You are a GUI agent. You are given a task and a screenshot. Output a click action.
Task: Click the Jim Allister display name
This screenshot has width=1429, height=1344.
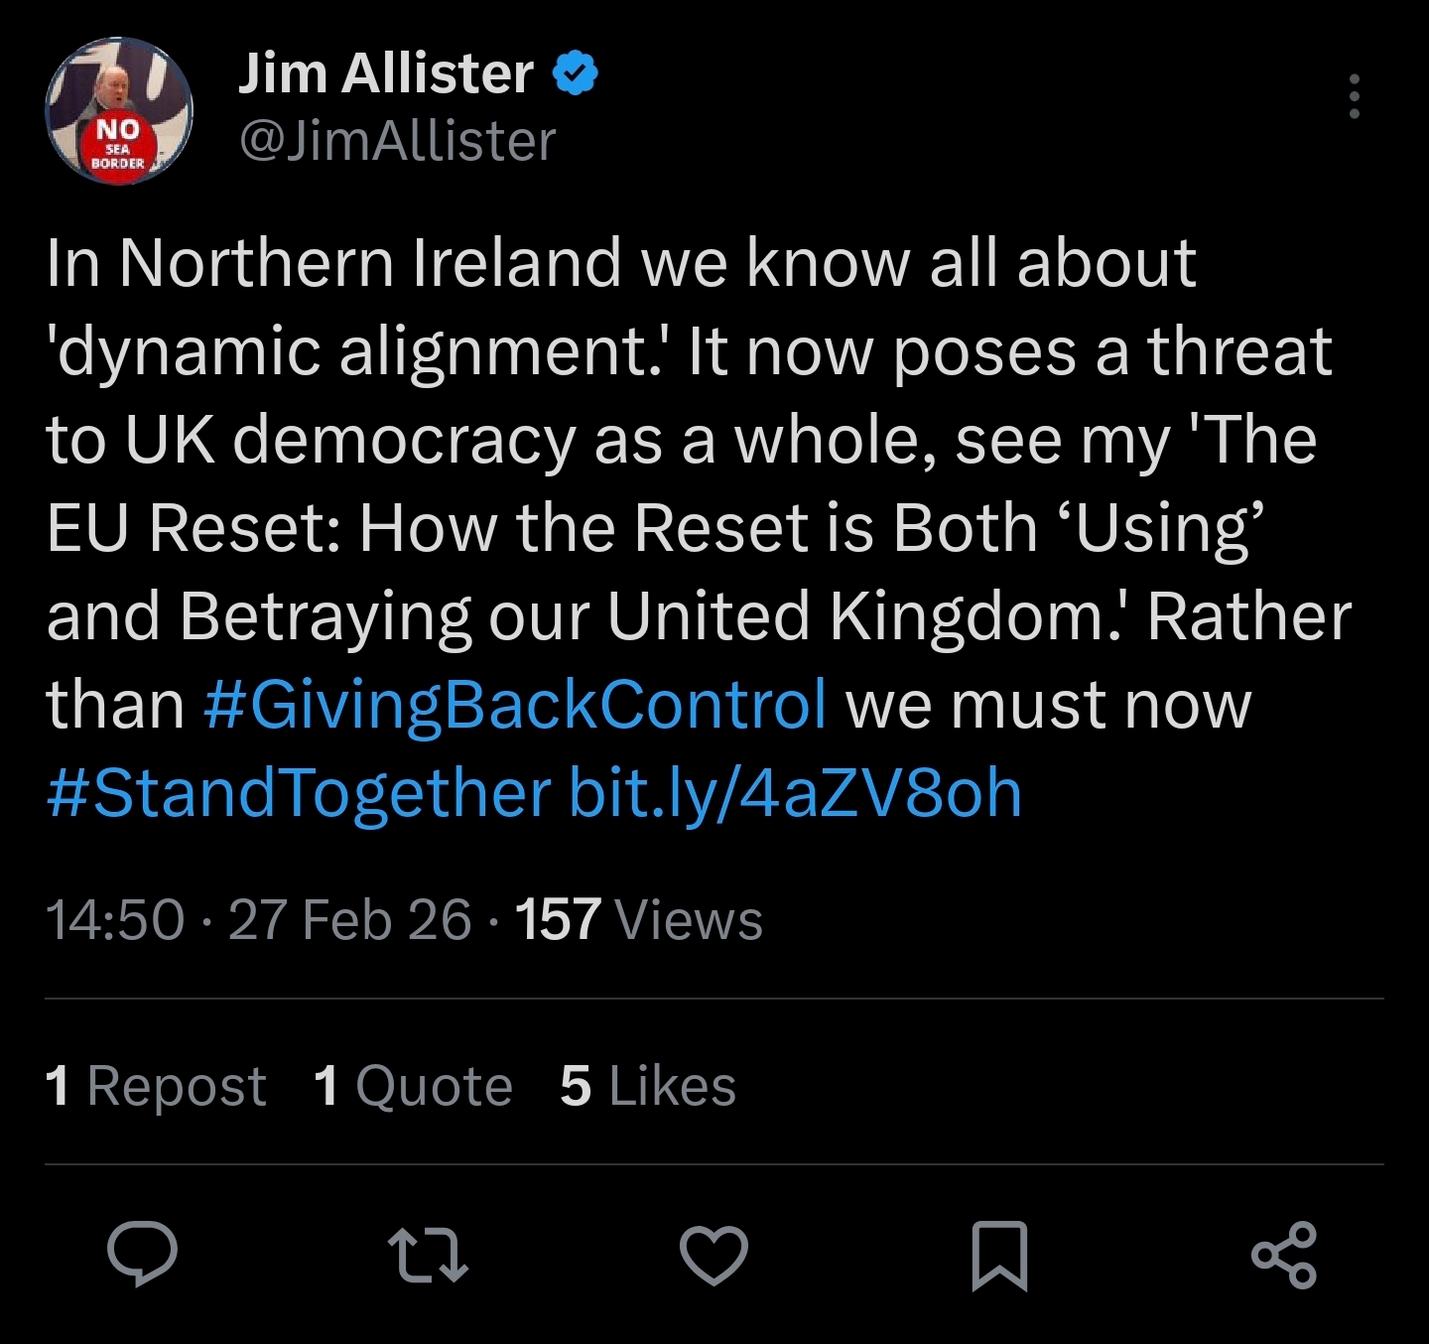tap(385, 73)
